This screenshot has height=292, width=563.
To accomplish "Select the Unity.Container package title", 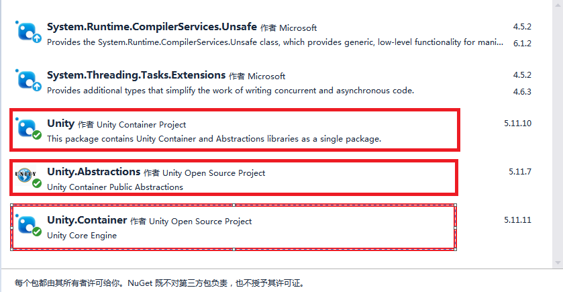I will 87,220.
